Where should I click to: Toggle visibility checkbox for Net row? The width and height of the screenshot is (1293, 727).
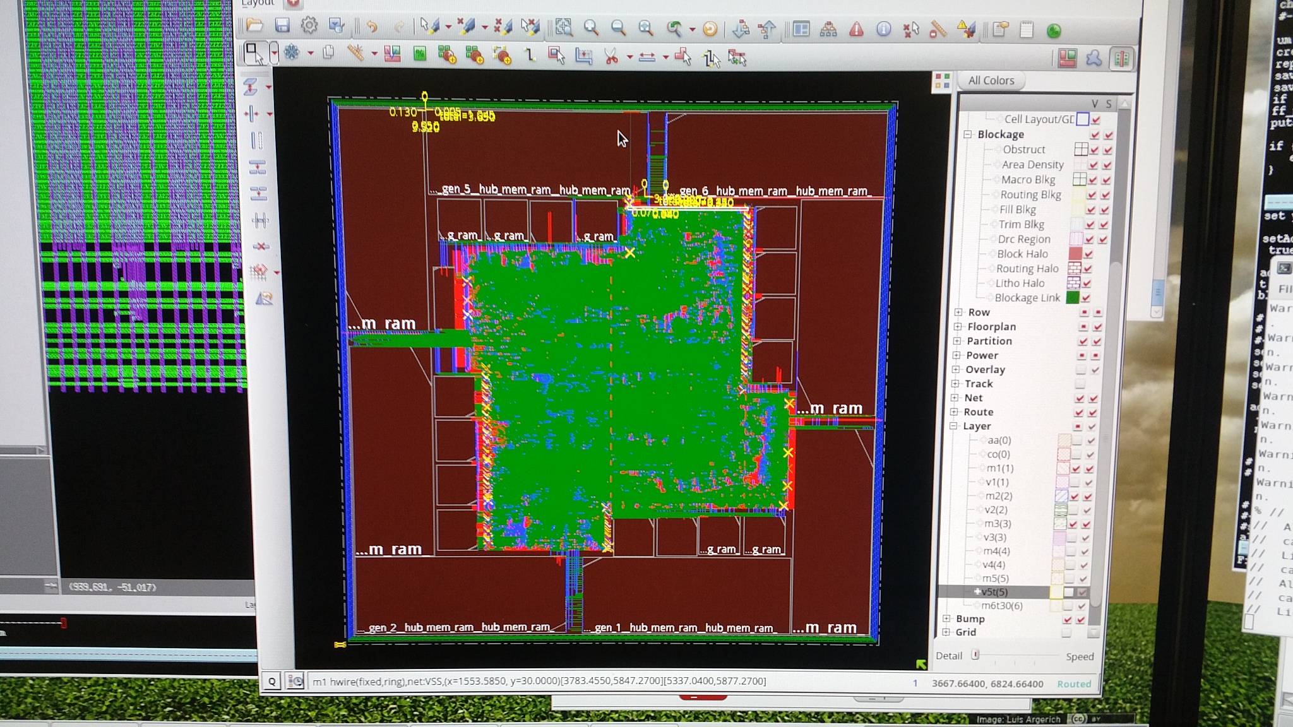[x=1080, y=398]
